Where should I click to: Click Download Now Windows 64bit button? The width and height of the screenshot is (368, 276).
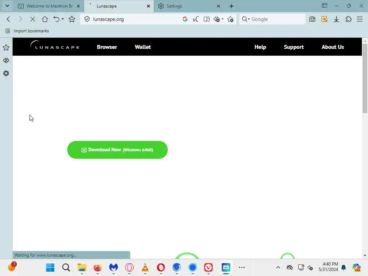click(x=118, y=150)
